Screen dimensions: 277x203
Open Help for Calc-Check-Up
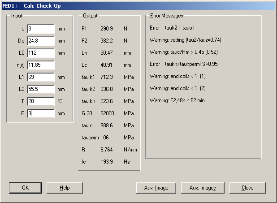pyautogui.click(x=65, y=188)
